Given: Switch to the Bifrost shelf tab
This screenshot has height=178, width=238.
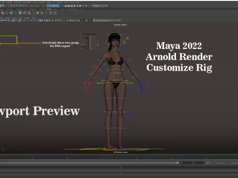Looking at the screenshot, I should coord(56,9).
